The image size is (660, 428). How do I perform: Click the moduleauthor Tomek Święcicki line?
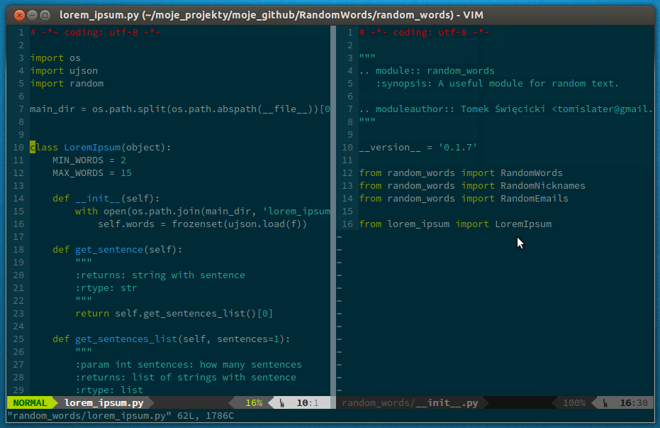tap(506, 109)
